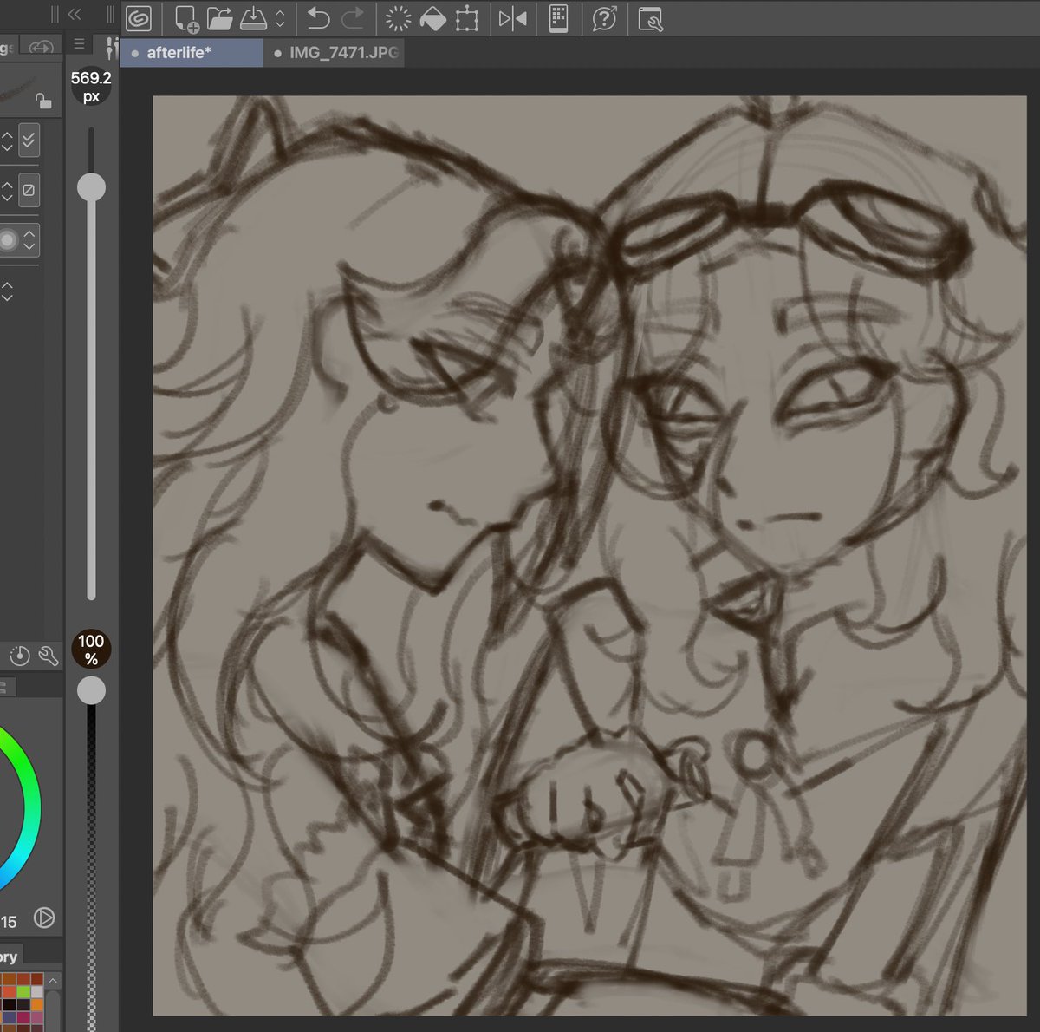The image size is (1040, 1032).
Task: Open Clip Studio Paint support help
Action: coord(605,18)
